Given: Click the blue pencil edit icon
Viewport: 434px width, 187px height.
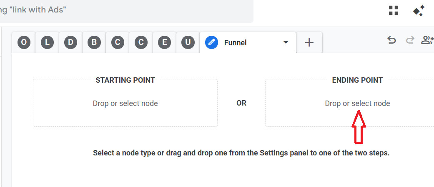Looking at the screenshot, I should point(212,42).
